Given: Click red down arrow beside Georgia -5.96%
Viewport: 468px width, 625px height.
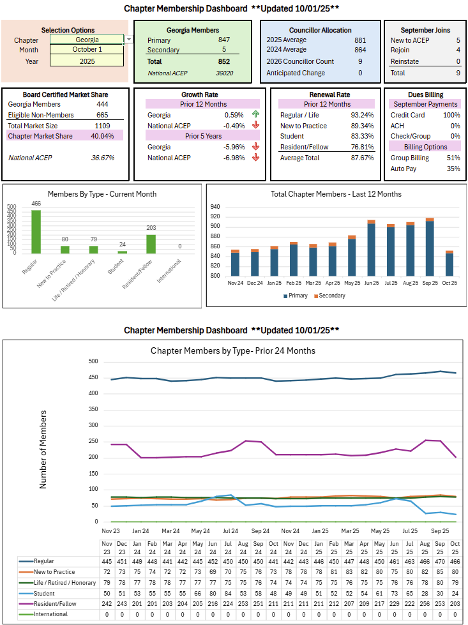Looking at the screenshot, I should tap(255, 147).
